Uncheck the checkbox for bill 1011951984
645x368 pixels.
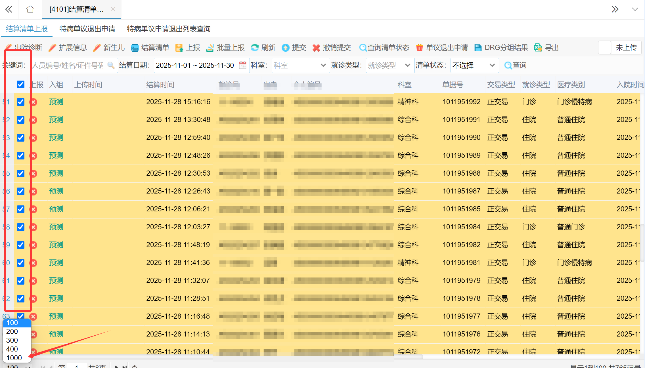20,227
